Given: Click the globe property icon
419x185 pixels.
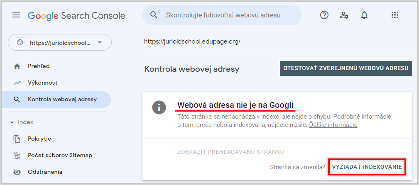Looking at the screenshot, I should point(20,42).
